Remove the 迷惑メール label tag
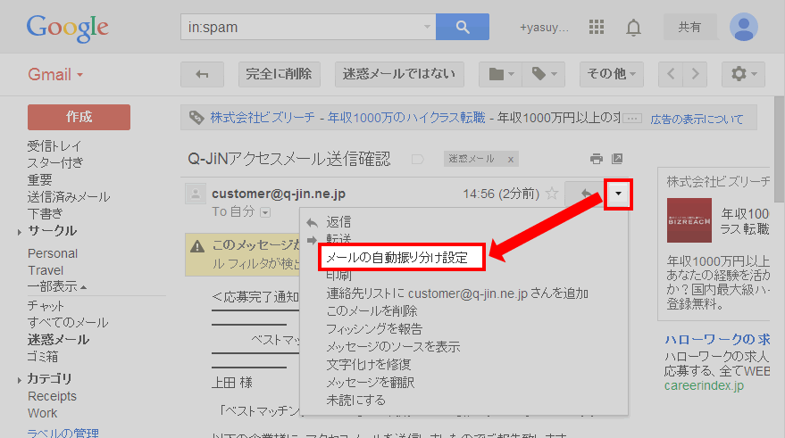 [510, 159]
